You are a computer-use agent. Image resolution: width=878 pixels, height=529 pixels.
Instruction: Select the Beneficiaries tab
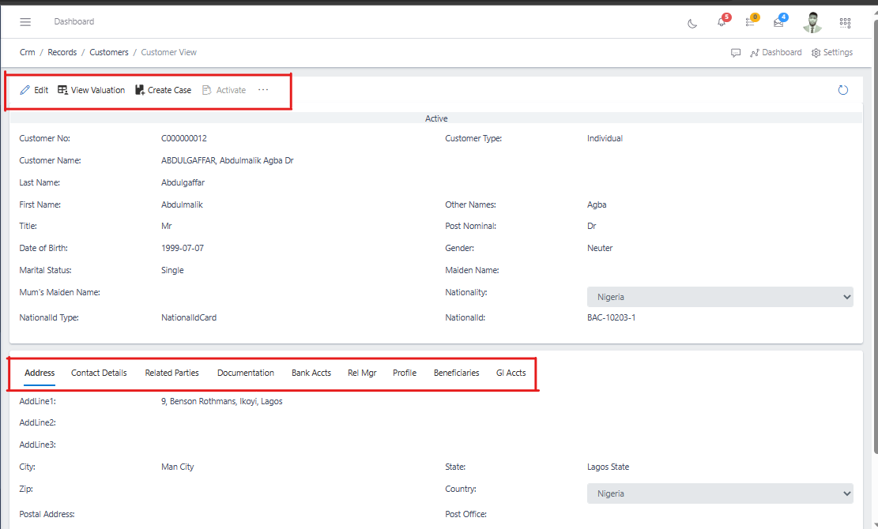click(456, 372)
